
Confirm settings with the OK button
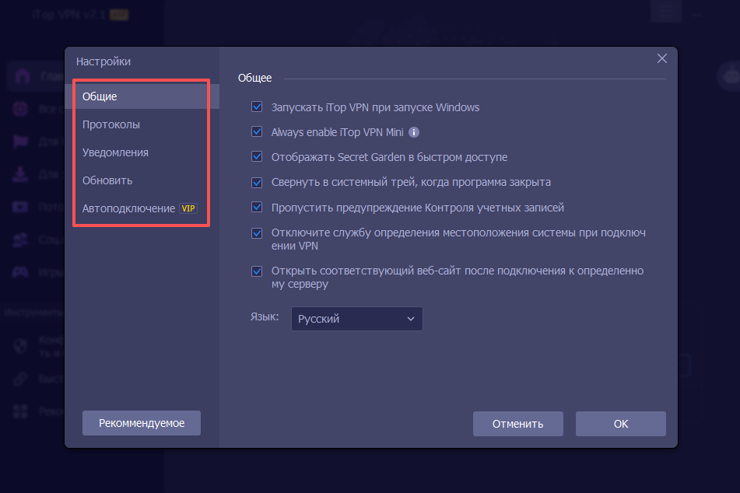pyautogui.click(x=620, y=424)
